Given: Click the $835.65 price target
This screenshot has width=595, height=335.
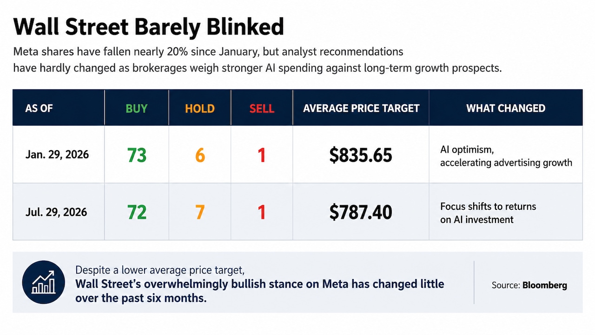Looking at the screenshot, I should click(361, 155).
